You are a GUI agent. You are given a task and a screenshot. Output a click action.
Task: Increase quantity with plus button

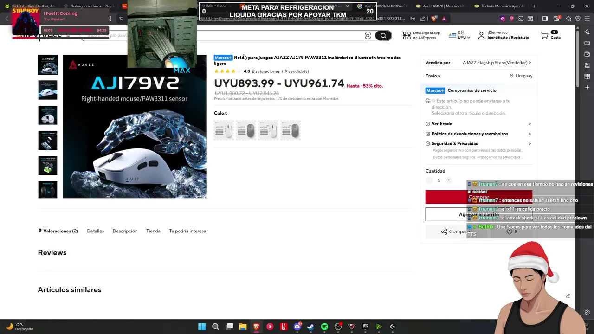coord(449,180)
